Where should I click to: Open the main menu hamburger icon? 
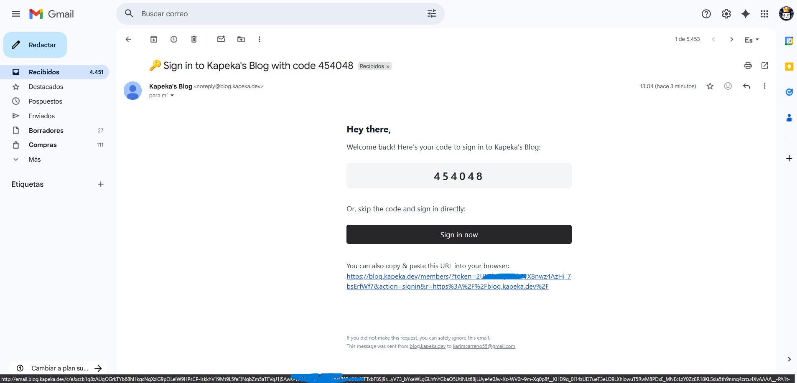16,14
